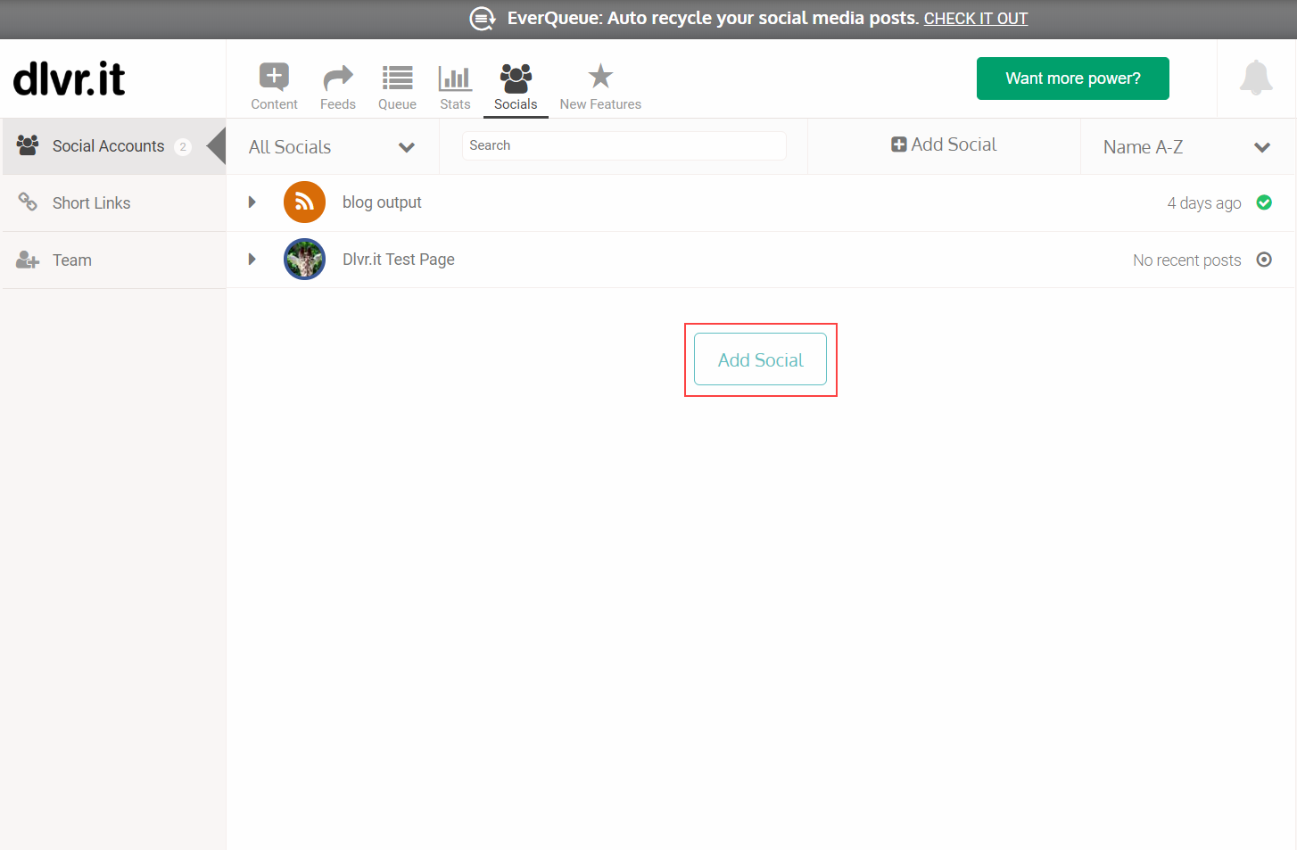Viewport: 1297px width, 850px height.
Task: Toggle the status circle for Dlvr.it Test Page
Action: click(x=1264, y=260)
